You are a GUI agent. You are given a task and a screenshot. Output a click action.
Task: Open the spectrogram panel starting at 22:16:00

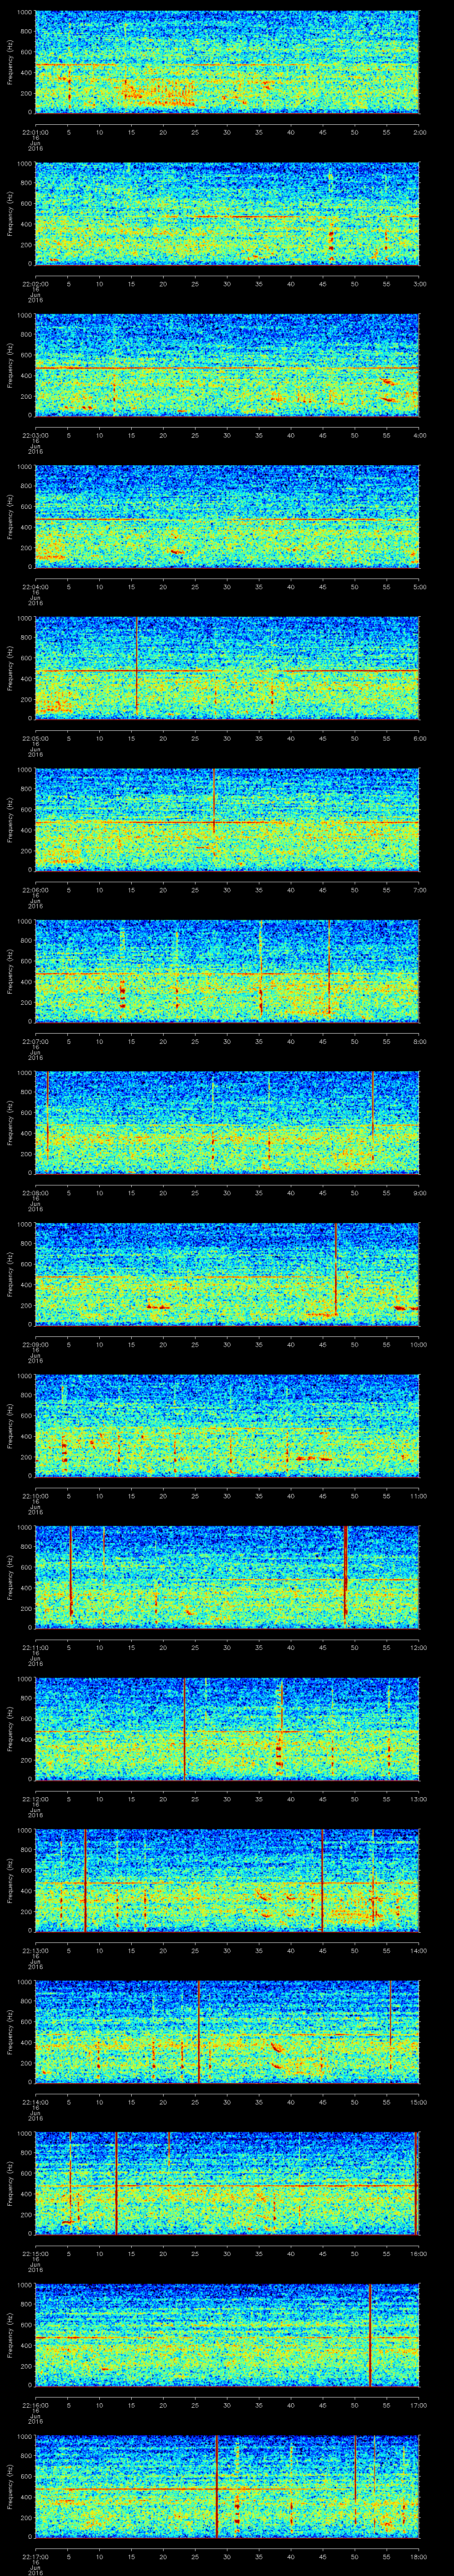(227, 2335)
